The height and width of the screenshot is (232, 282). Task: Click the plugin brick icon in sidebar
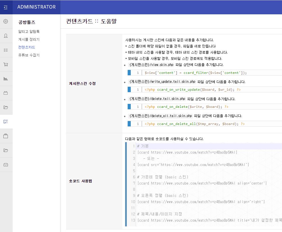click(x=6, y=93)
